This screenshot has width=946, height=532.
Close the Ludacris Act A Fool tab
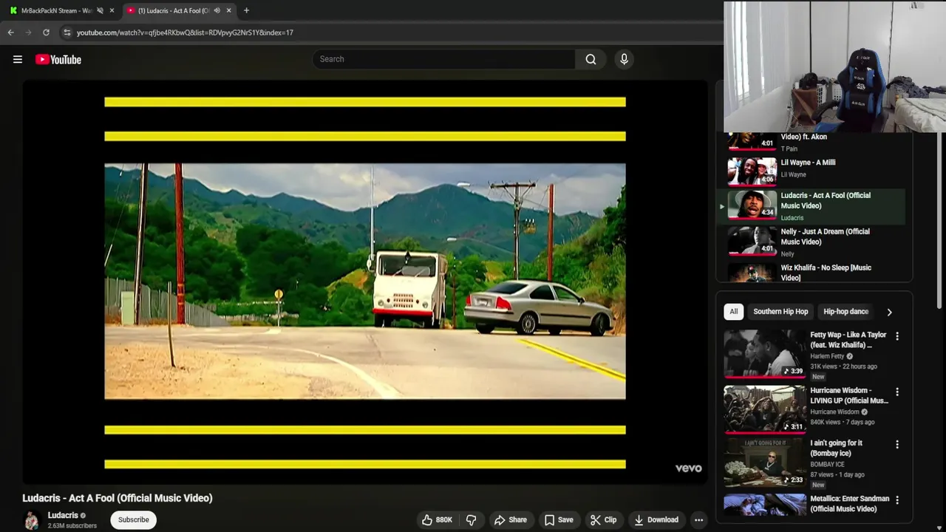point(228,10)
